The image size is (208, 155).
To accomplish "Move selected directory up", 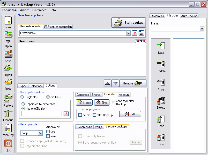I will 107,83.
